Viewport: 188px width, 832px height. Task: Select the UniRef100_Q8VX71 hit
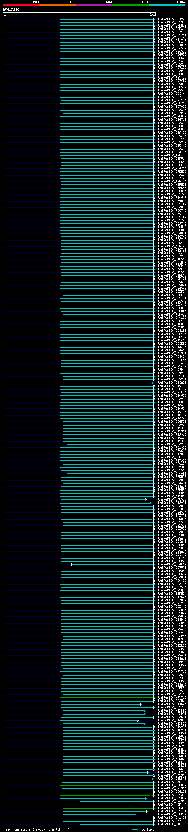click(172, 380)
